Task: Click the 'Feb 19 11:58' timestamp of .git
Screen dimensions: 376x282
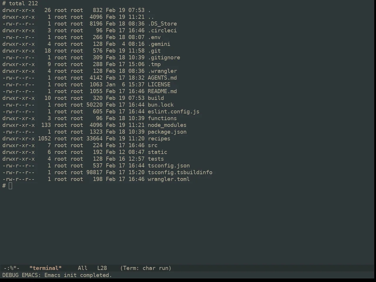Action: [x=125, y=51]
